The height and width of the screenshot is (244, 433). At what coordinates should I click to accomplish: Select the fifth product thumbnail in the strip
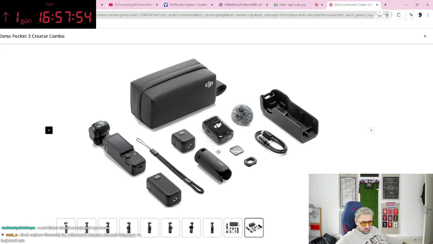pyautogui.click(x=150, y=227)
